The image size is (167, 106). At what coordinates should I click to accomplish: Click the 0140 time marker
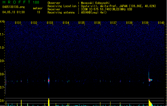(x=161, y=23)
